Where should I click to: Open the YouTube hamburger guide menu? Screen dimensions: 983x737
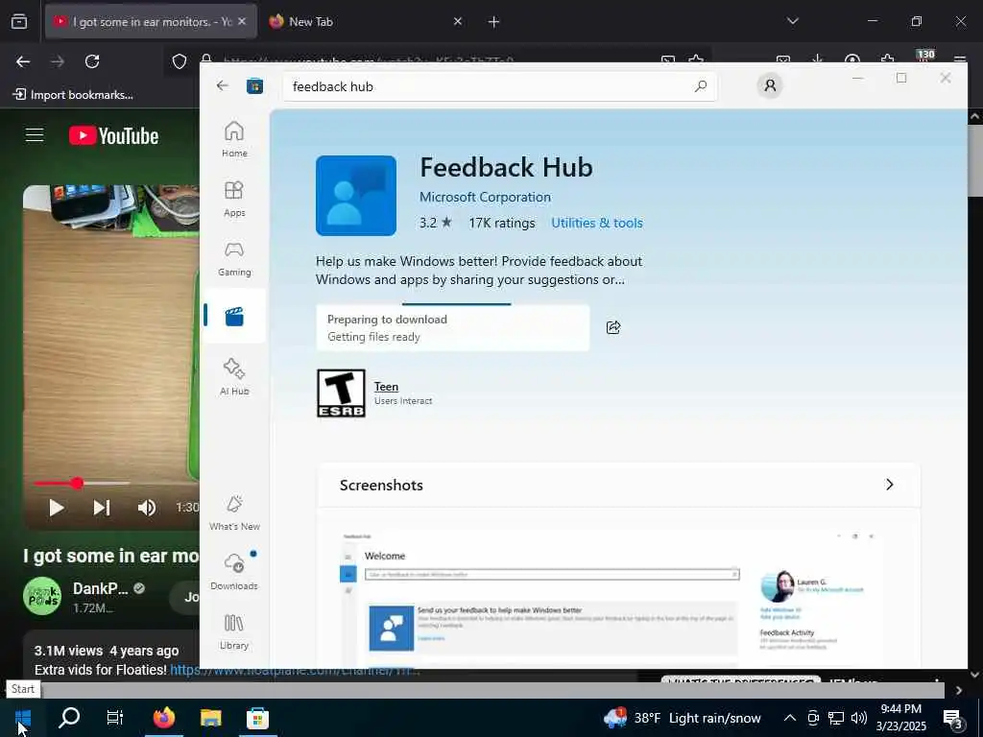35,135
